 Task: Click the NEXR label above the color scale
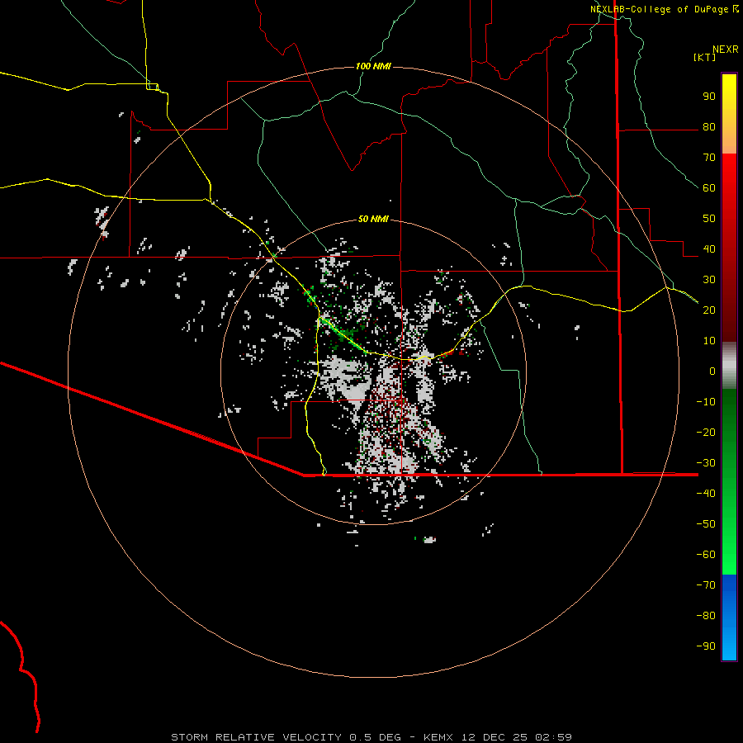[726, 50]
